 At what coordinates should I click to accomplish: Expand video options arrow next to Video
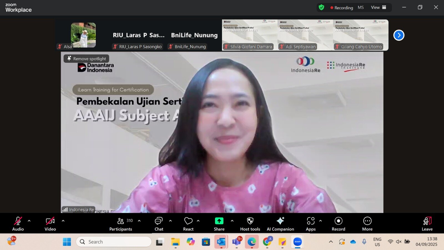pyautogui.click(x=63, y=221)
